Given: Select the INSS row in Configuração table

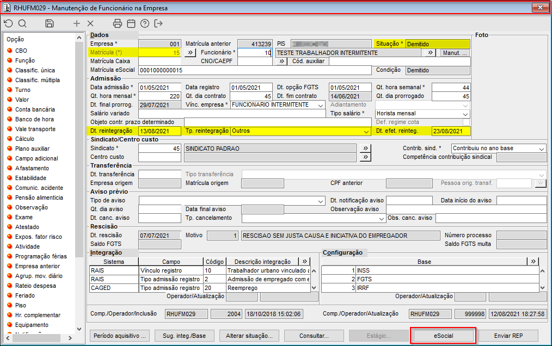Looking at the screenshot, I should (x=430, y=271).
